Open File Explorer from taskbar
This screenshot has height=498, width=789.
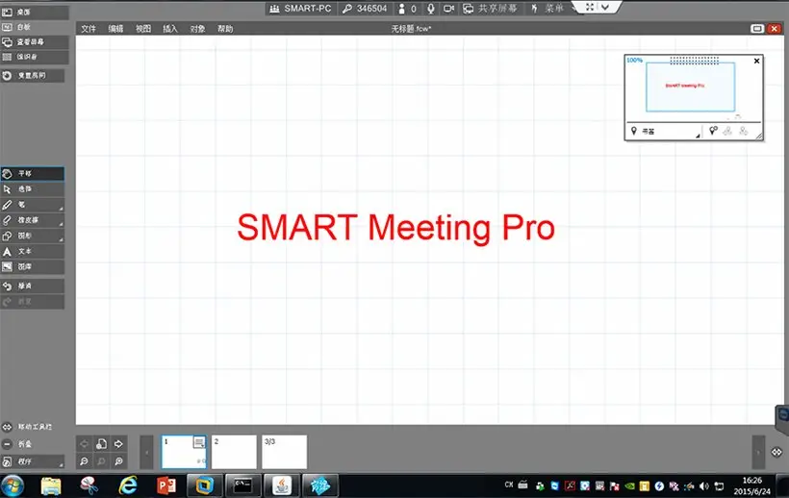click(51, 486)
